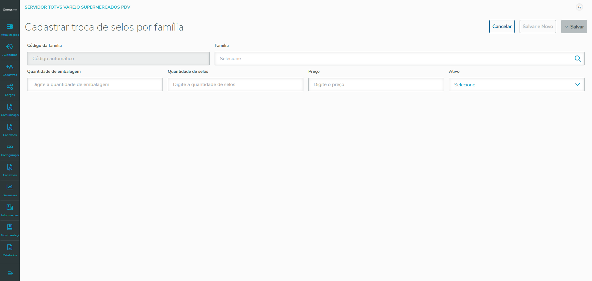
Task: Click the Cancelar button
Action: coord(502,27)
